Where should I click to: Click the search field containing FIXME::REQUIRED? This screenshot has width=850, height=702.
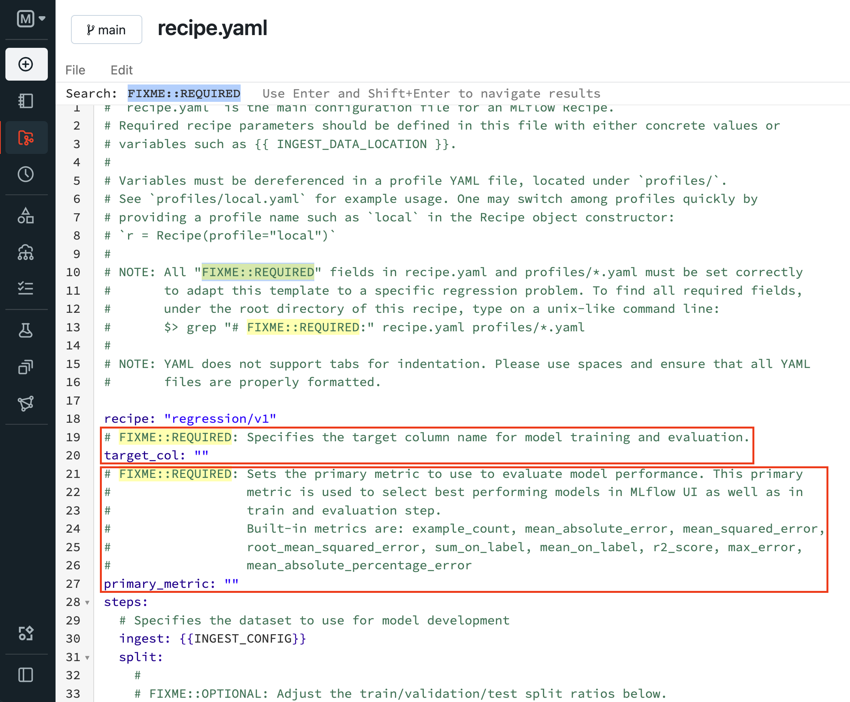click(x=184, y=93)
